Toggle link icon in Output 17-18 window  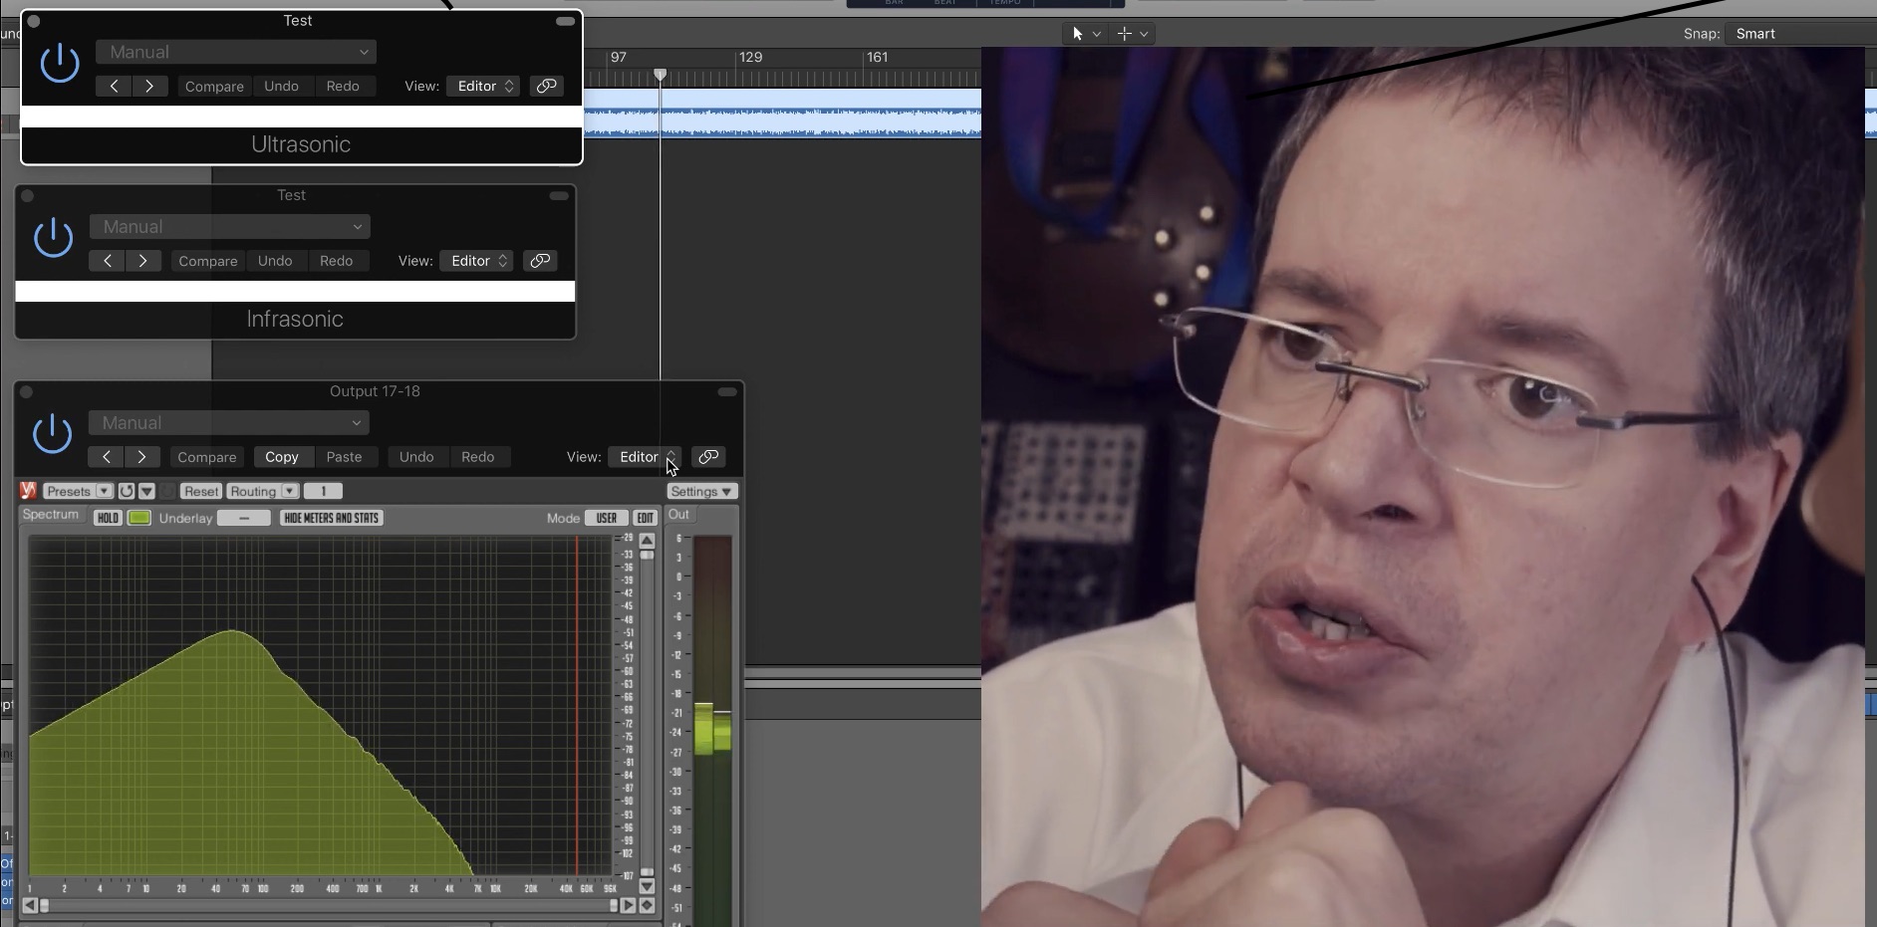click(x=708, y=457)
